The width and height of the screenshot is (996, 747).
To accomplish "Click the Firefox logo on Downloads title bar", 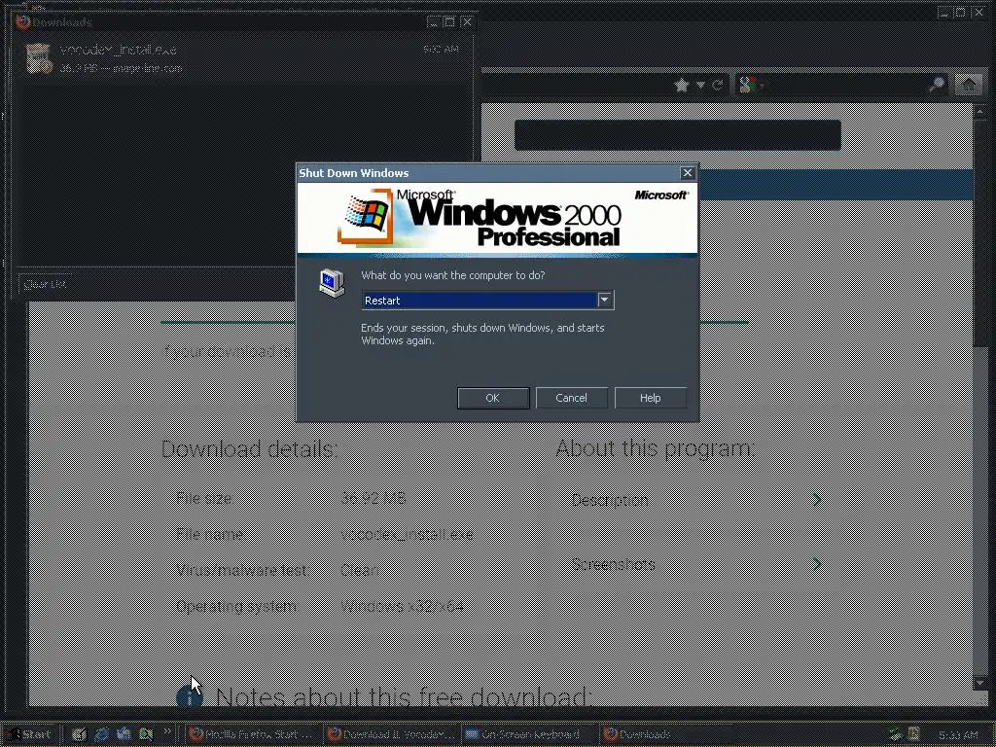I will (x=23, y=22).
